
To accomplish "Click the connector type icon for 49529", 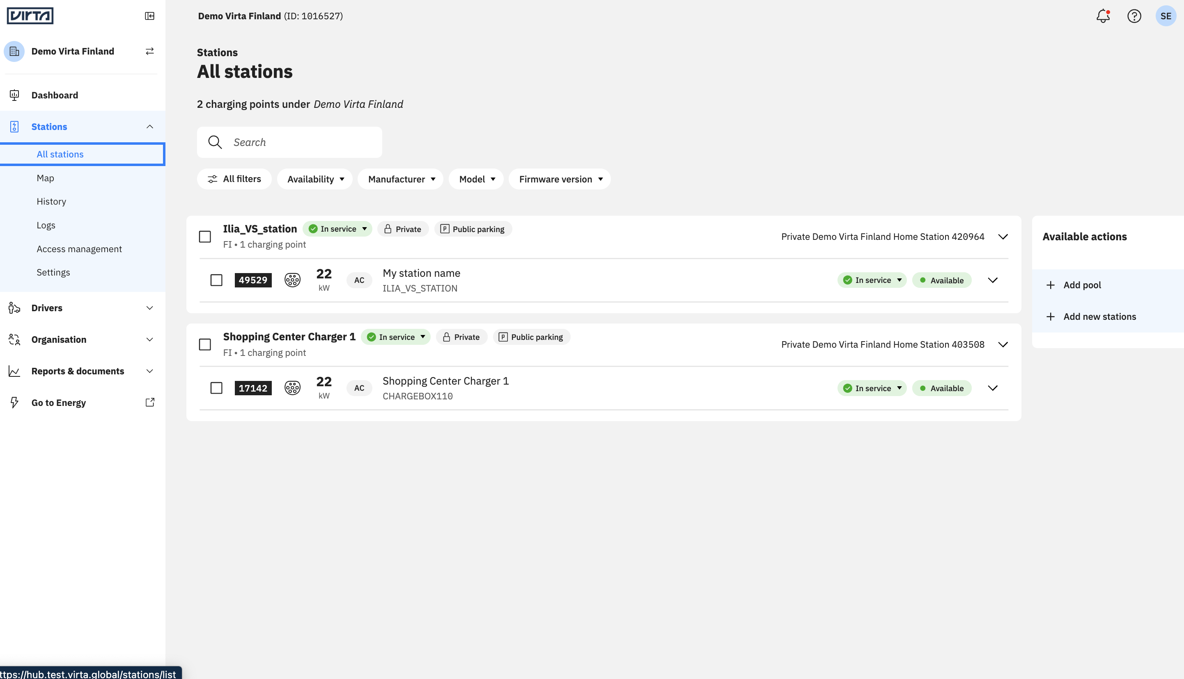I will [x=293, y=280].
